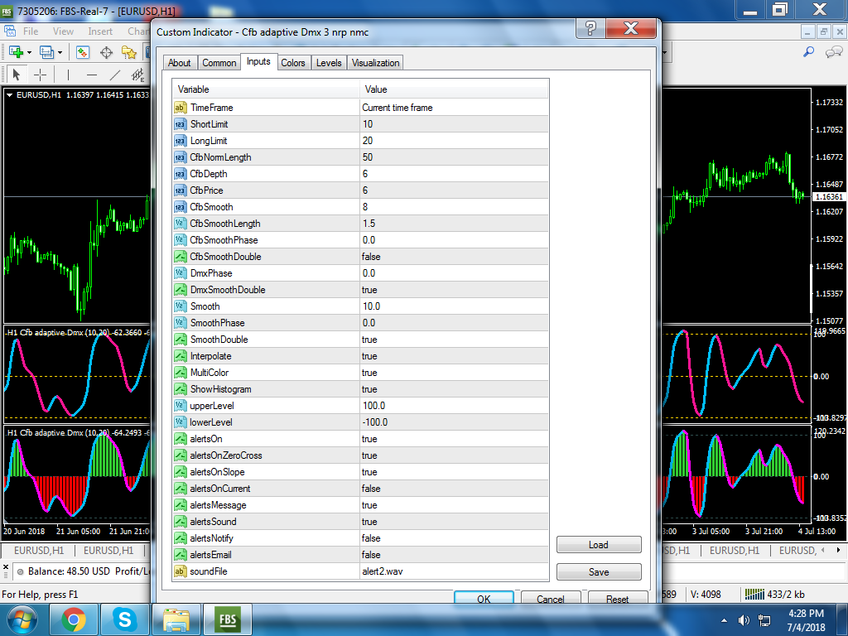Click the Value column header

pyautogui.click(x=454, y=89)
